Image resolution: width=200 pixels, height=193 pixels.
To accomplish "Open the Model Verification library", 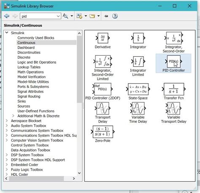I will click(32, 77).
